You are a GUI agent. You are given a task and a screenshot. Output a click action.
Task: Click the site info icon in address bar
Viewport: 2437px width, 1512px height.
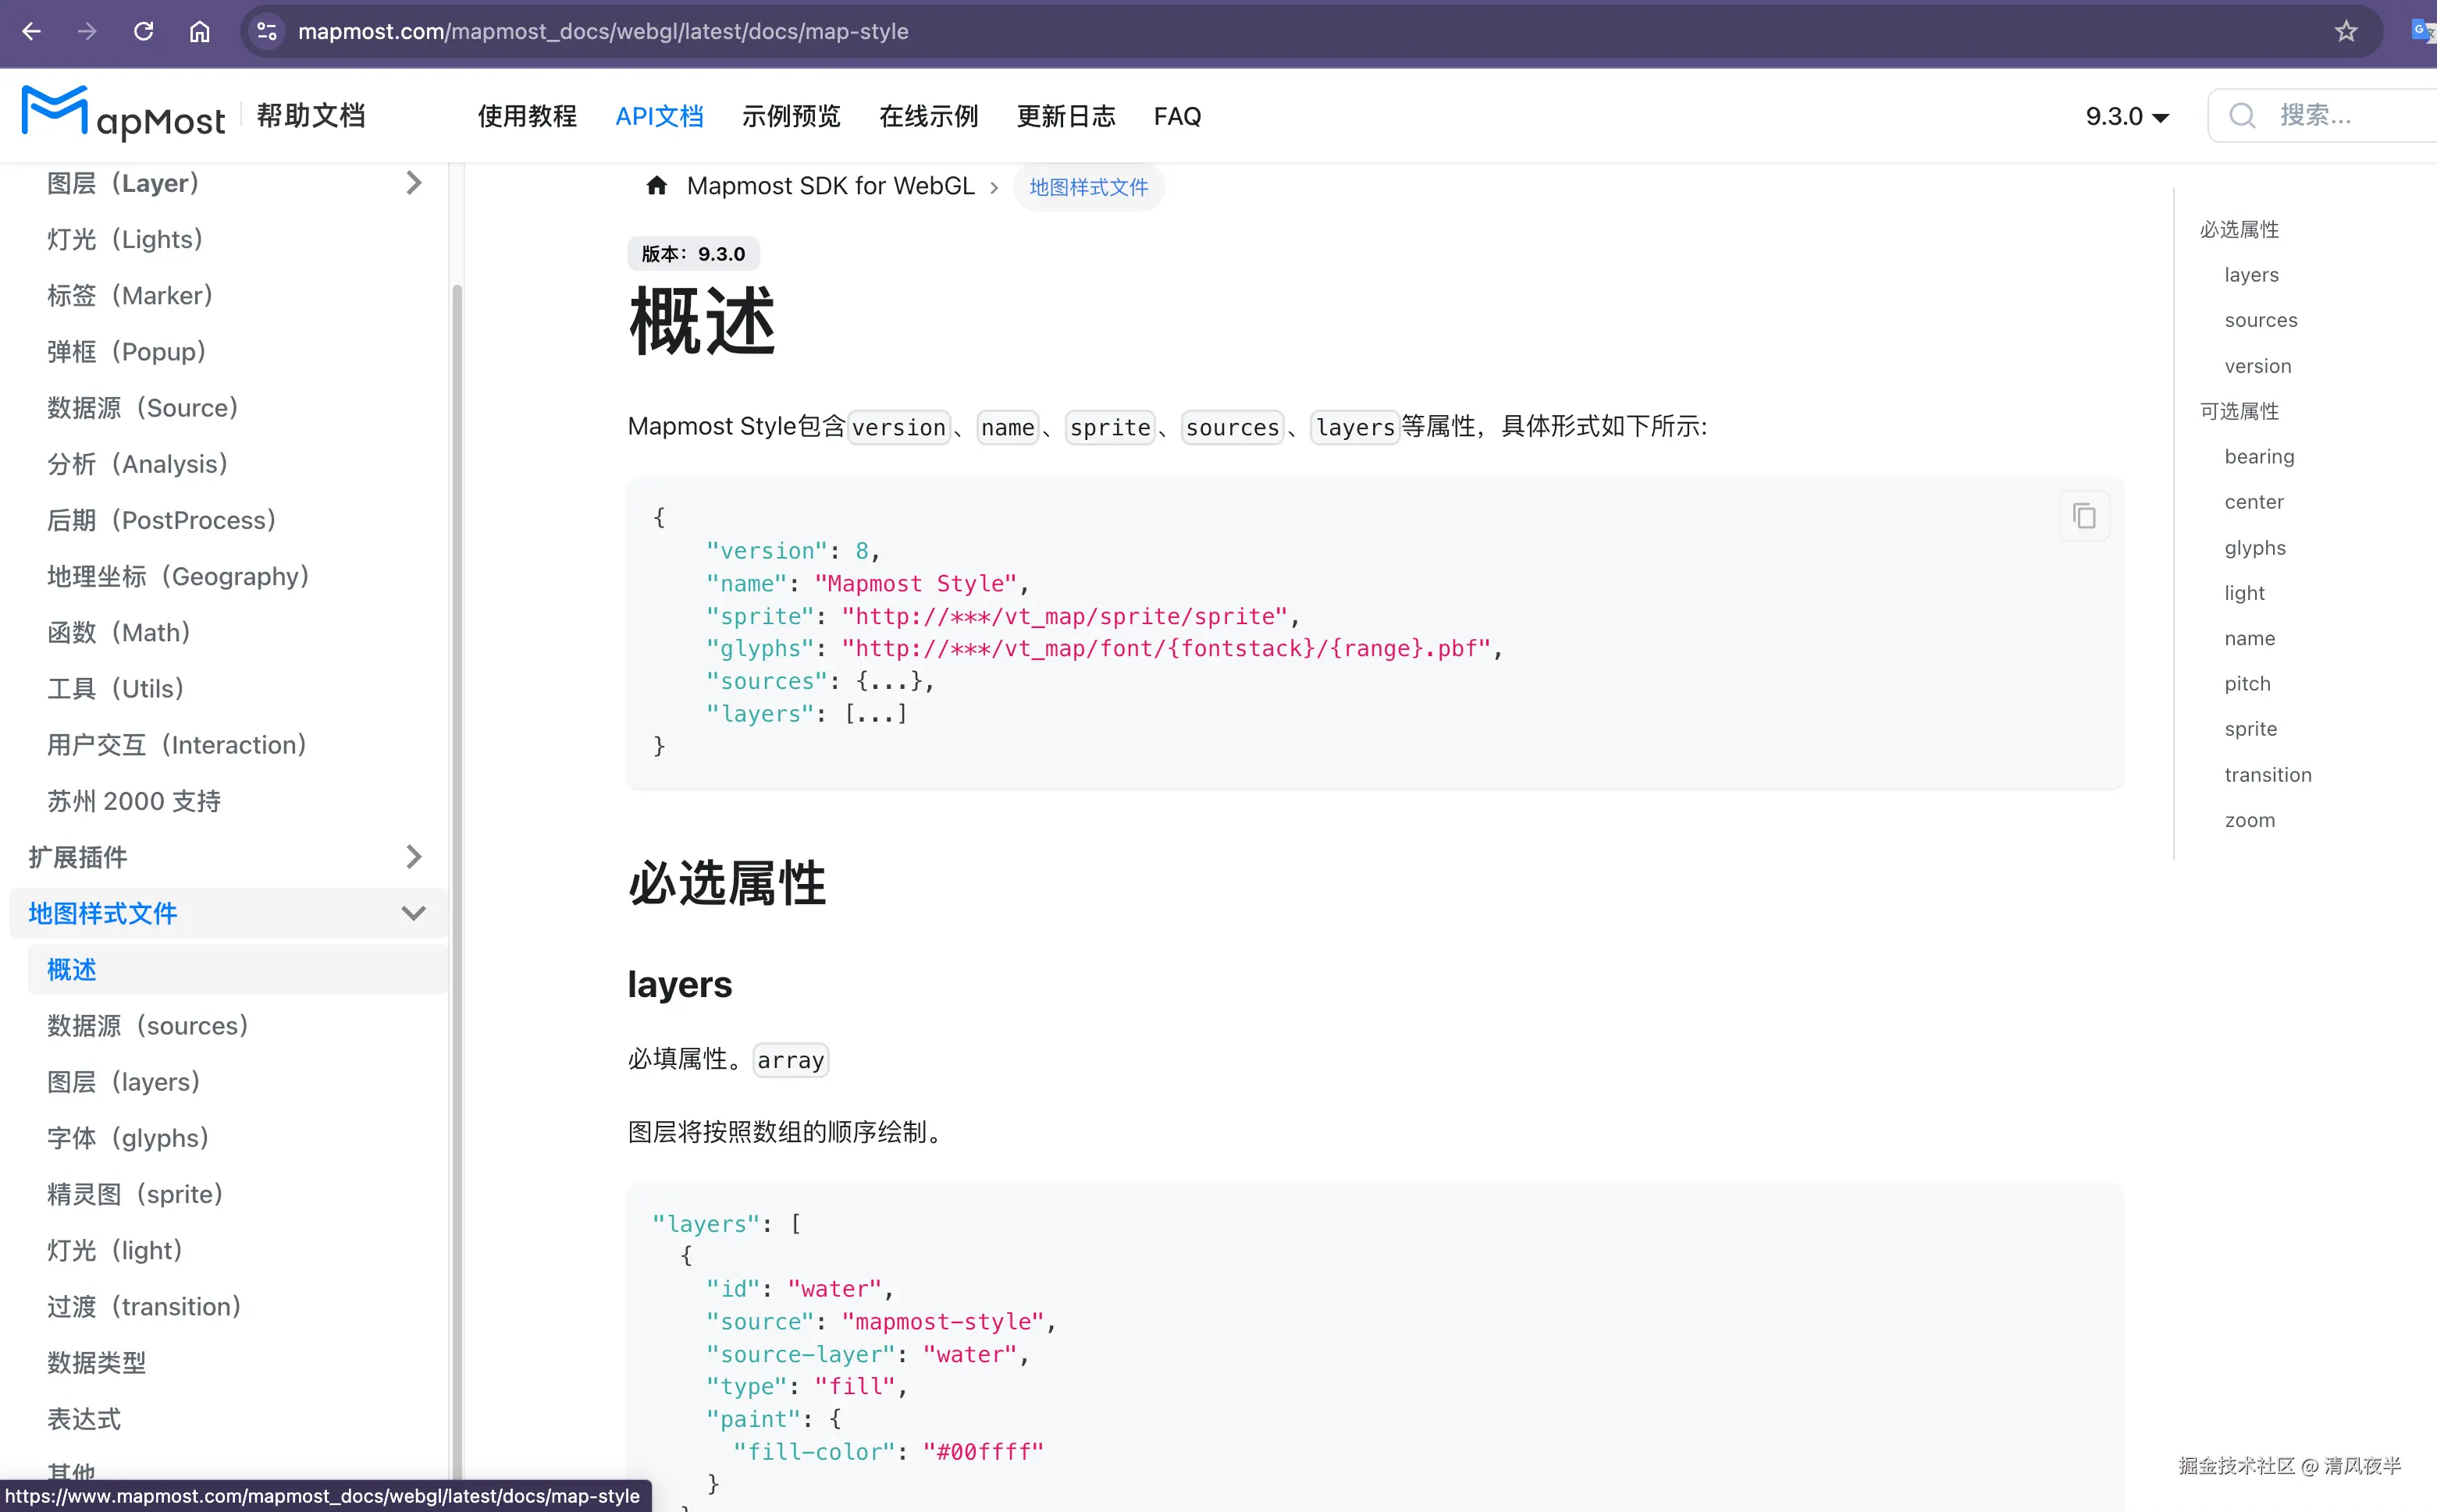(x=267, y=31)
